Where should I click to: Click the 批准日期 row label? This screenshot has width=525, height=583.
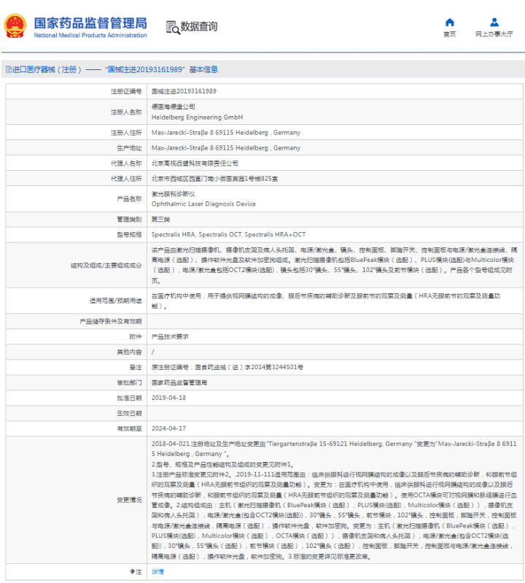point(129,398)
